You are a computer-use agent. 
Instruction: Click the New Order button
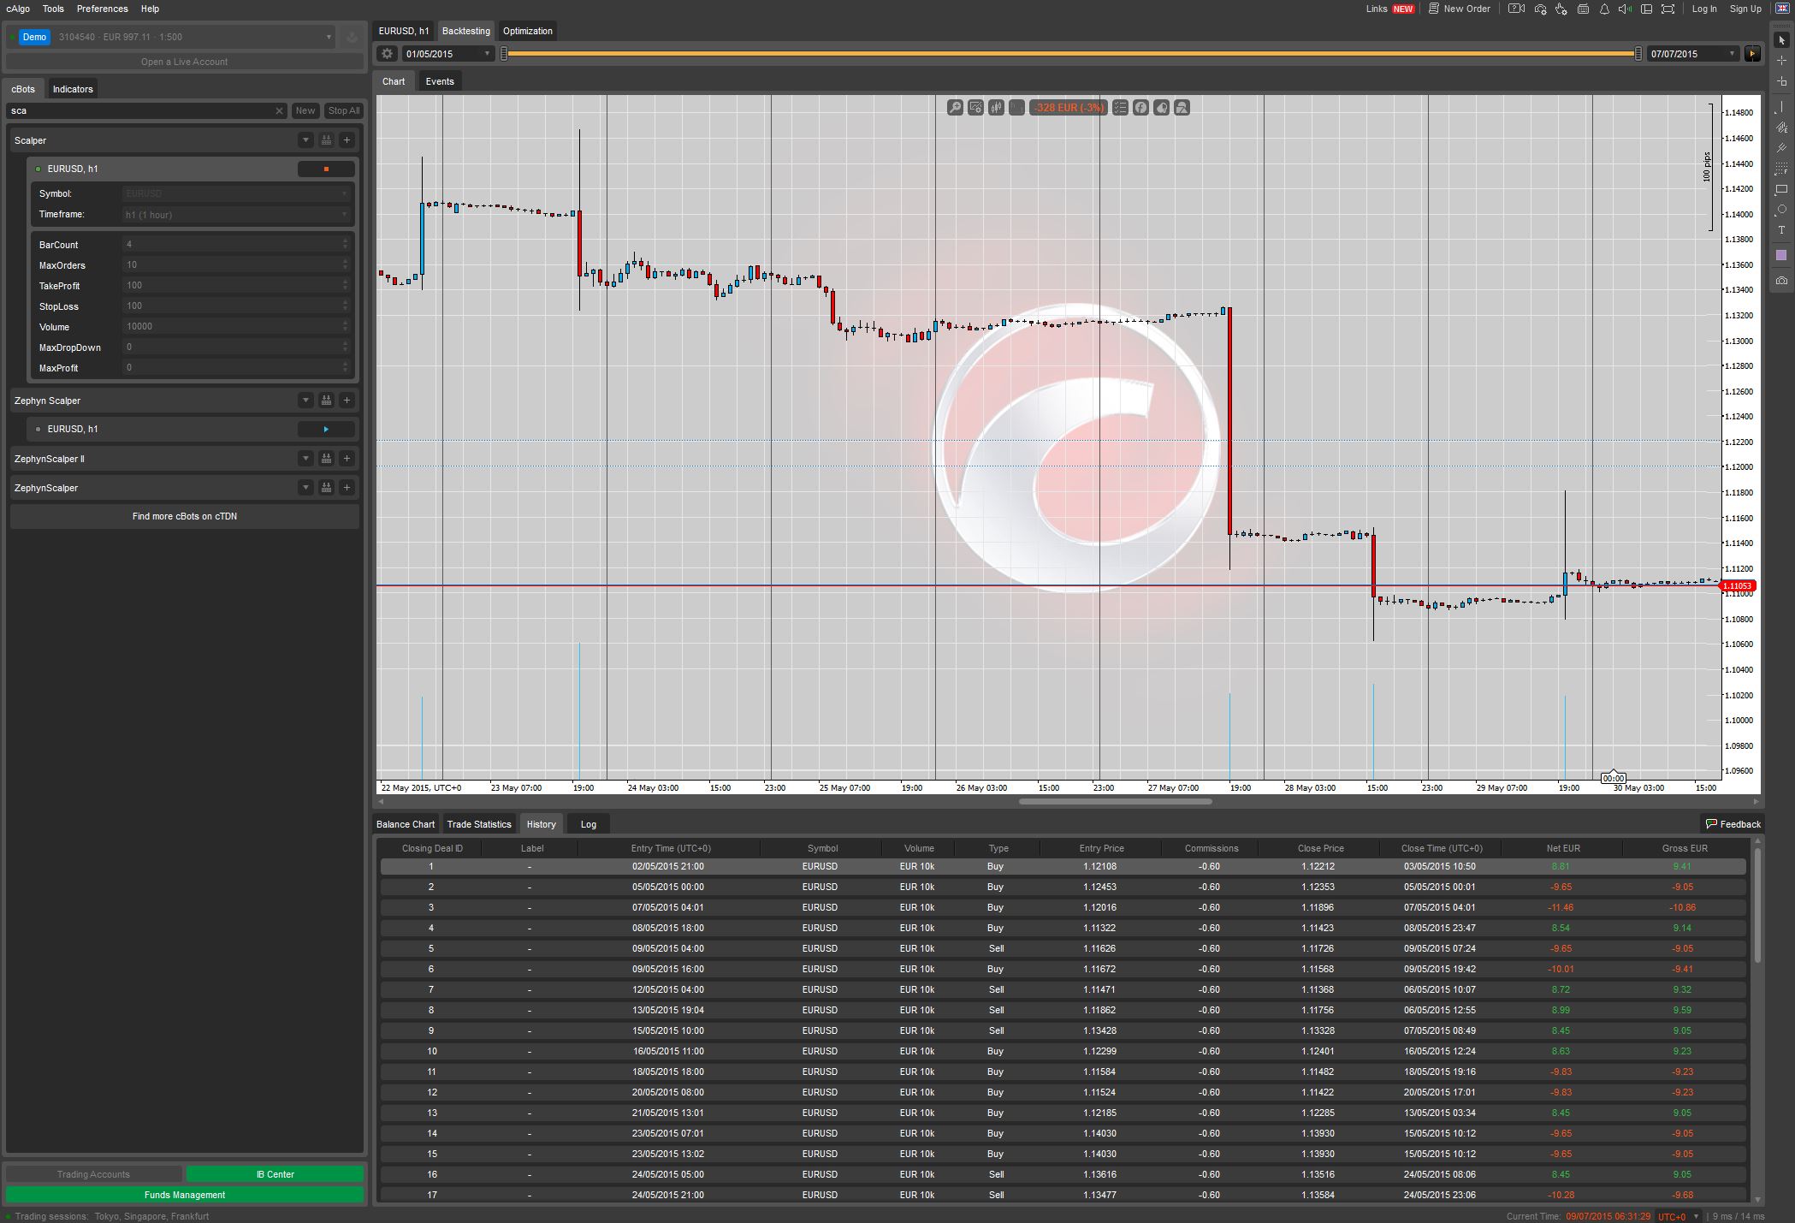click(x=1460, y=9)
